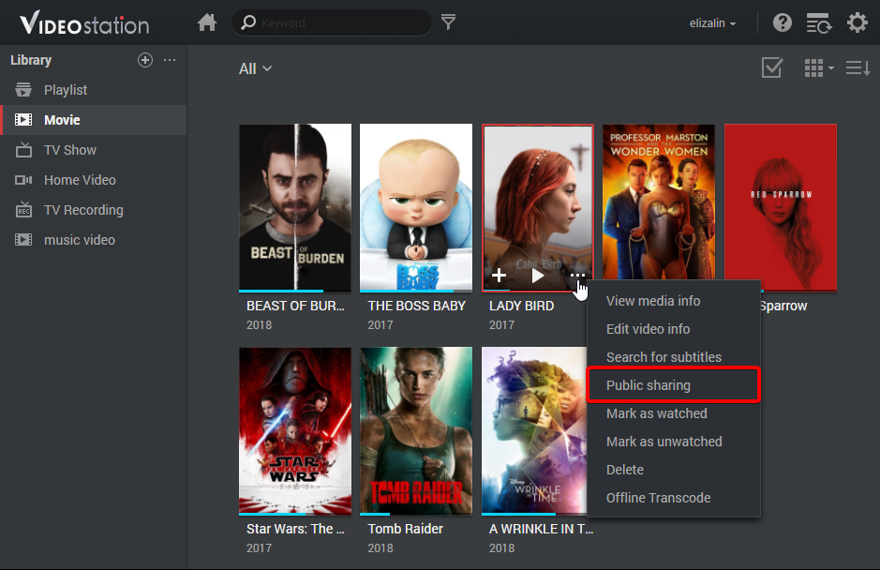Click the search magnifier icon
The width and height of the screenshot is (880, 570).
pyautogui.click(x=248, y=22)
